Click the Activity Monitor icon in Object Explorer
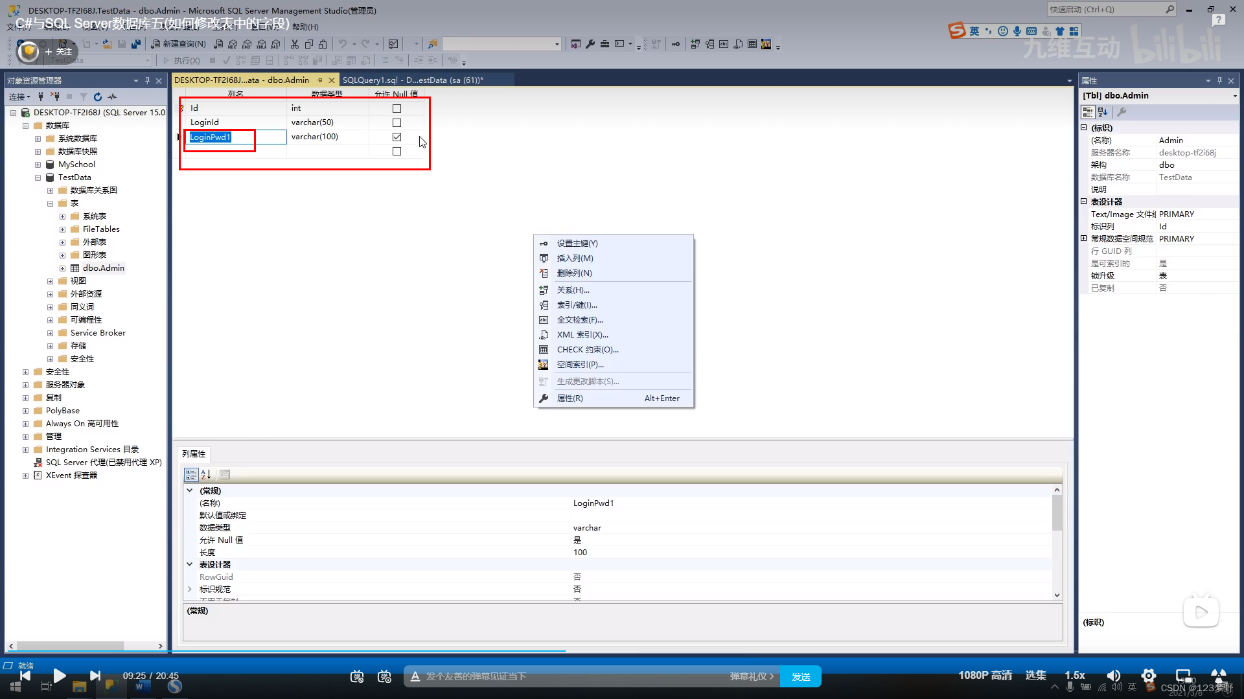 (x=112, y=97)
